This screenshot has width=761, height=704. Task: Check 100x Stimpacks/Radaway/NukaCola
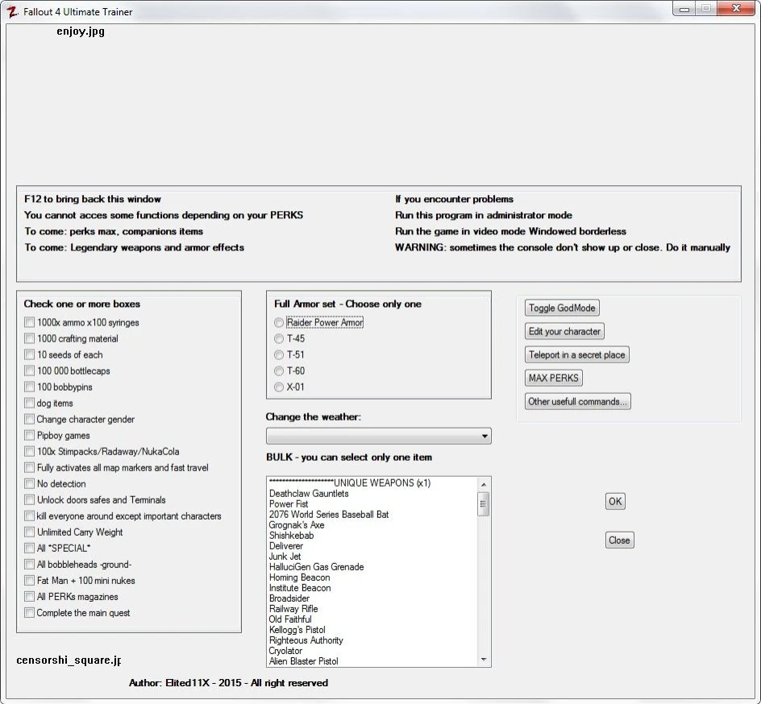(30, 451)
